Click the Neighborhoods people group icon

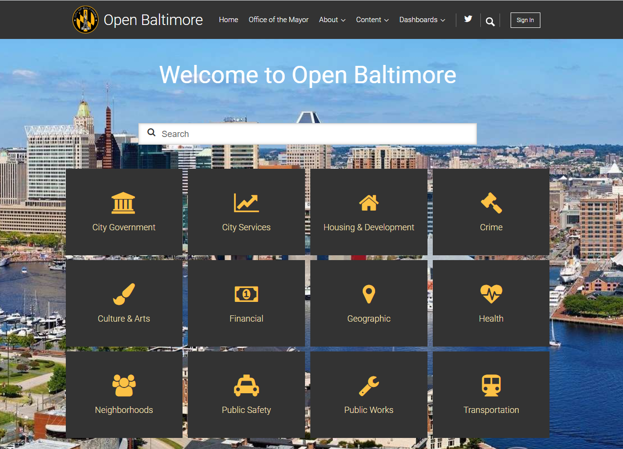[123, 386]
